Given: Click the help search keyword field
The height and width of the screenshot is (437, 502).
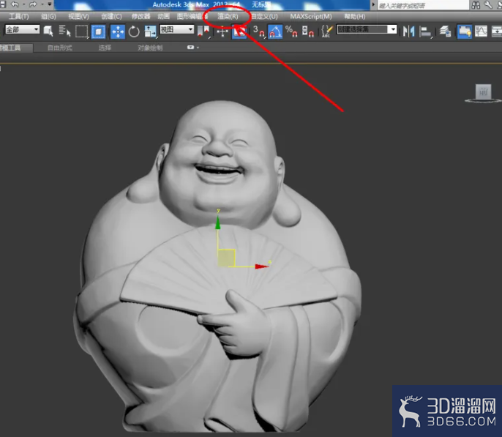Looking at the screenshot, I should 423,5.
